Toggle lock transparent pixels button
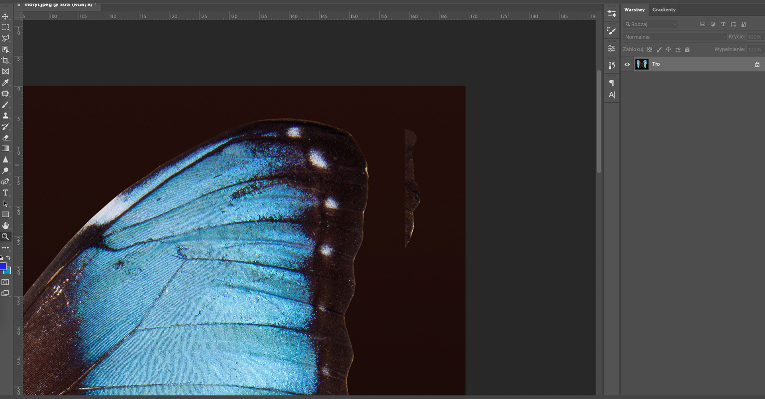Viewport: 765px width, 399px height. point(650,50)
